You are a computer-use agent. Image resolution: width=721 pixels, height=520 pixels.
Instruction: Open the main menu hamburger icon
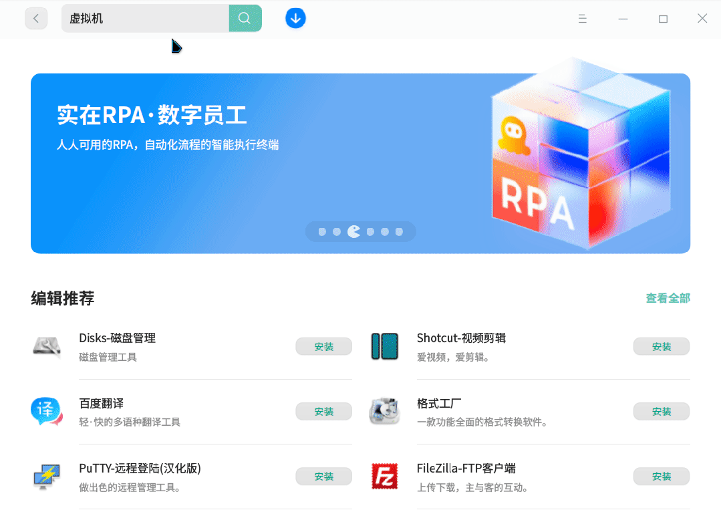click(582, 19)
